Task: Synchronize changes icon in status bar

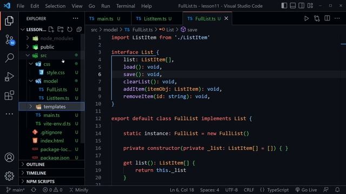Action: coord(34,190)
